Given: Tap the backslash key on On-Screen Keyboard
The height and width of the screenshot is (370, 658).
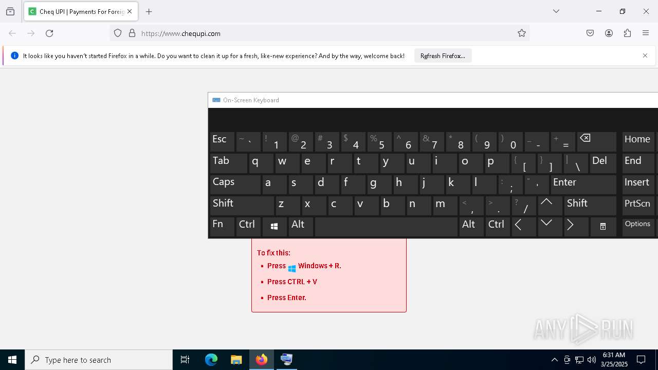Looking at the screenshot, I should click(x=576, y=163).
